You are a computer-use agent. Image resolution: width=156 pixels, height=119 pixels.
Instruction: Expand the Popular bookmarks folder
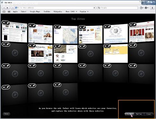point(84,11)
